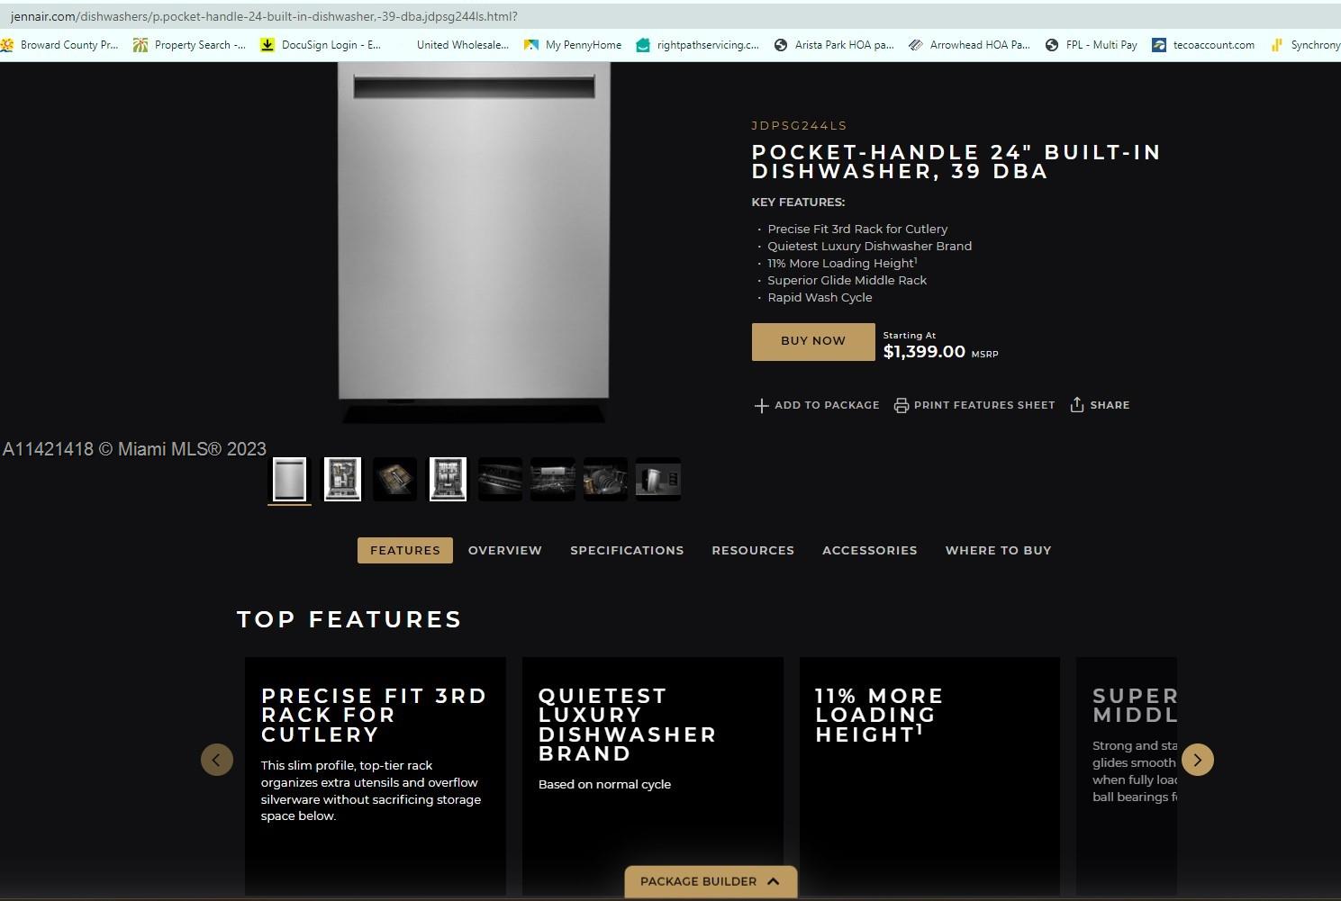Viewport: 1341px width, 901px height.
Task: Switch to the Overview tab
Action: tap(504, 550)
